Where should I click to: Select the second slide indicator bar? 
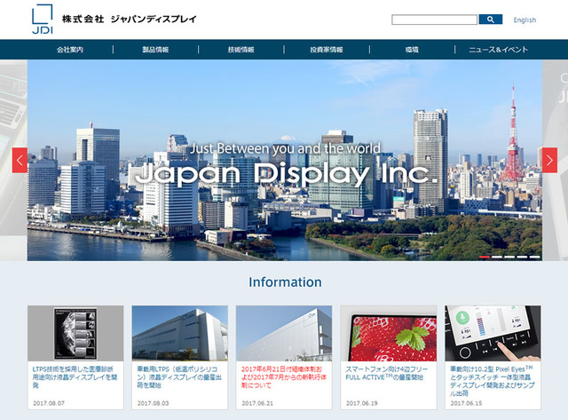(497, 257)
